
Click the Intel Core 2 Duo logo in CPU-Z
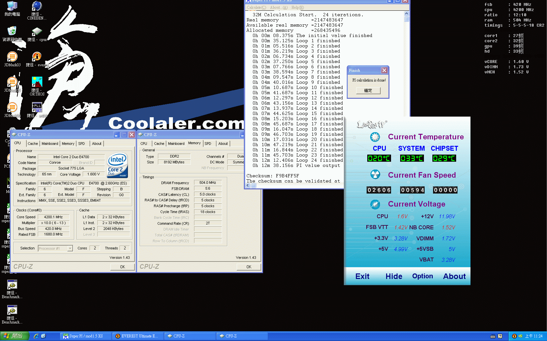118,165
